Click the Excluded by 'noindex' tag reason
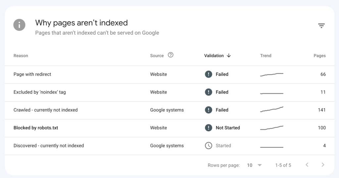The image size is (339, 178). (x=40, y=92)
